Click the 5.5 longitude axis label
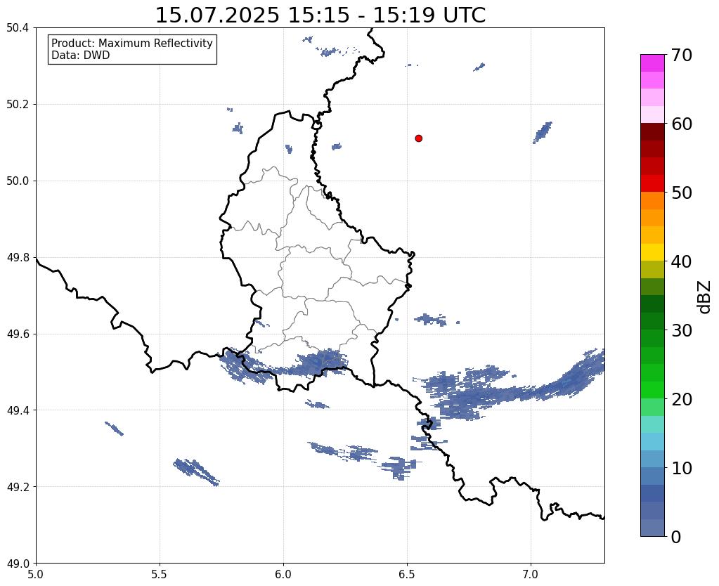Screen dimensions: 719x586 point(160,574)
